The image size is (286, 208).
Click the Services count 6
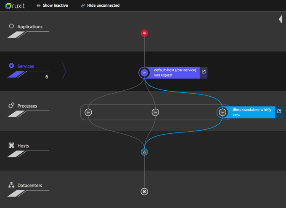47,77
